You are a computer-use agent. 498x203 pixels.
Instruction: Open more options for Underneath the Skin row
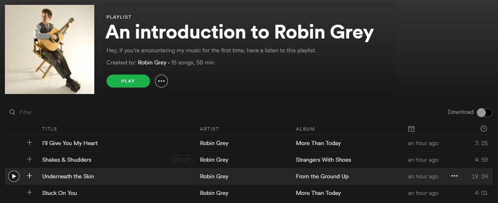click(x=455, y=176)
